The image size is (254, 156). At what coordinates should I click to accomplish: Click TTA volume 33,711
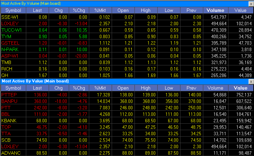pos(220,134)
